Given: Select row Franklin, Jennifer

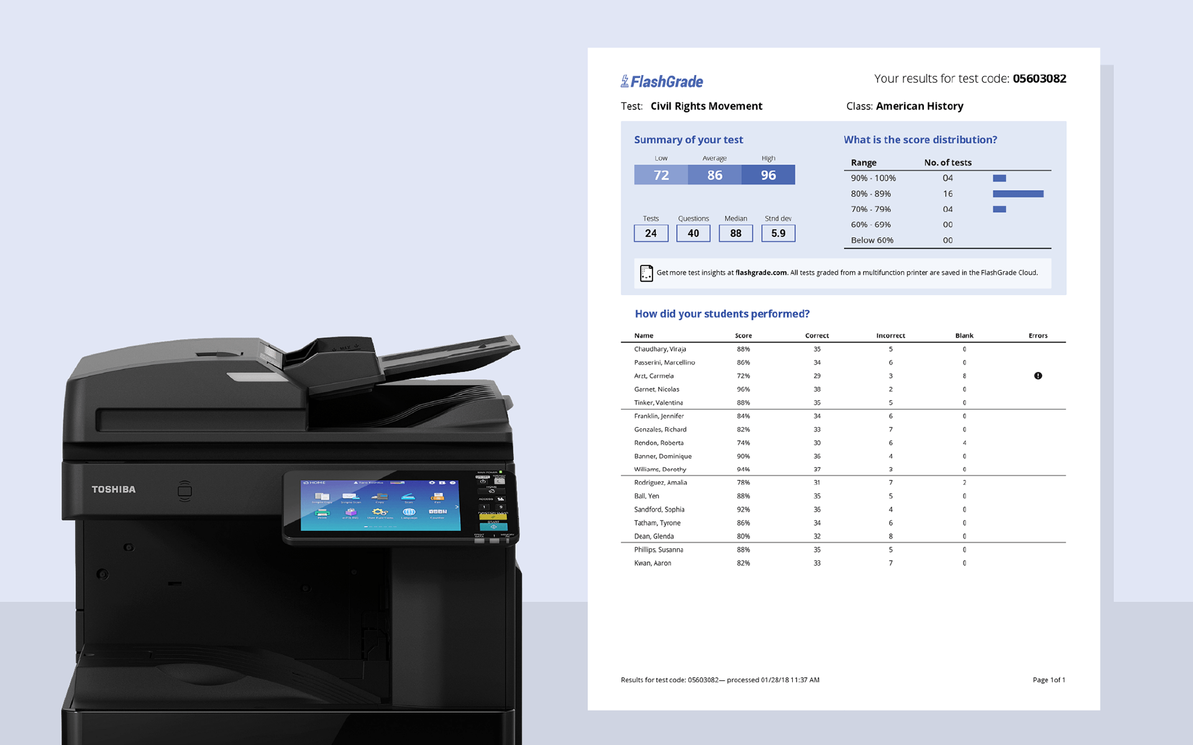Looking at the screenshot, I should (843, 416).
